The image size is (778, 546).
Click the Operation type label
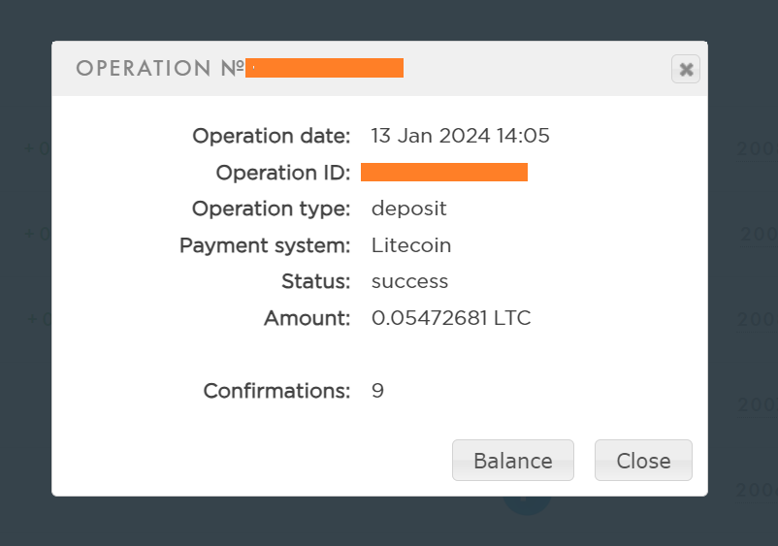pyautogui.click(x=271, y=209)
